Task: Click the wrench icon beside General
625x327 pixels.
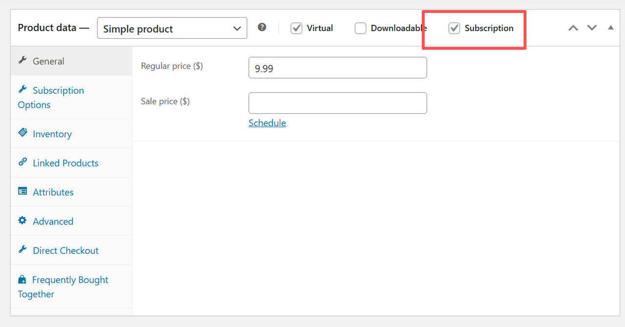Action: 22,61
